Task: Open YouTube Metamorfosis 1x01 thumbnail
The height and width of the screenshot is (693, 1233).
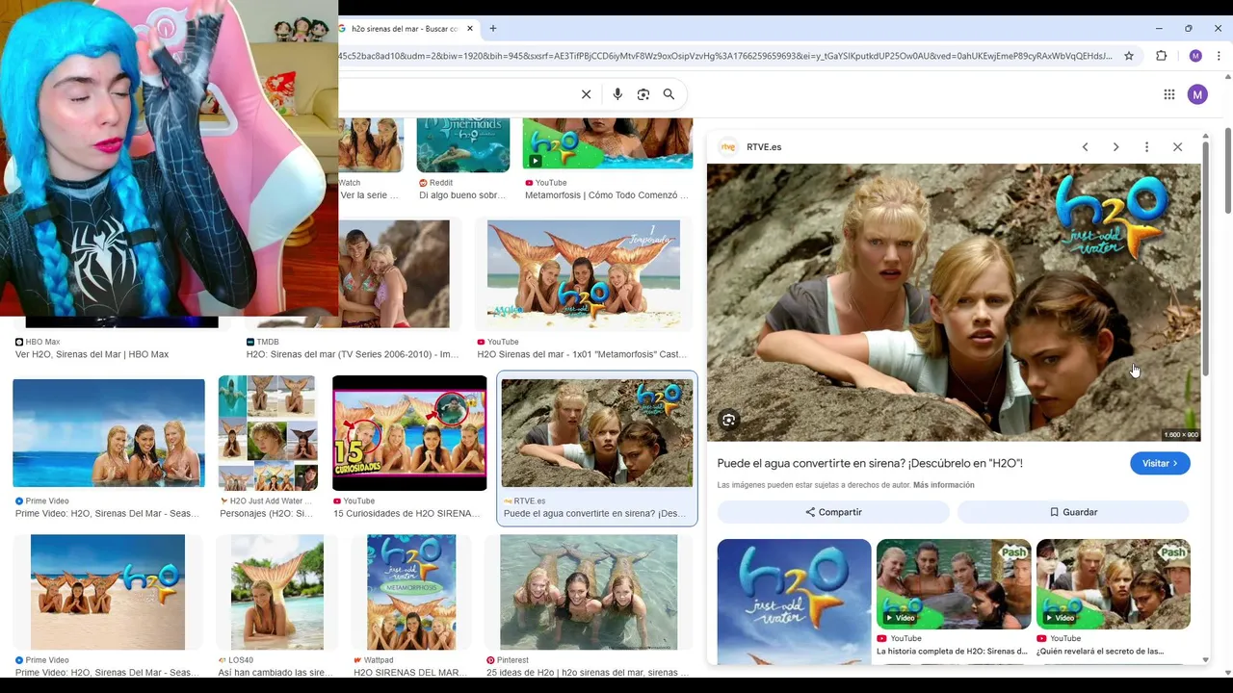Action: pyautogui.click(x=584, y=275)
